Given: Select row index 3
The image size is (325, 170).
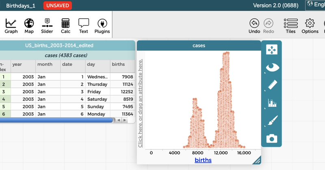Looking at the screenshot, I should click(4, 92).
